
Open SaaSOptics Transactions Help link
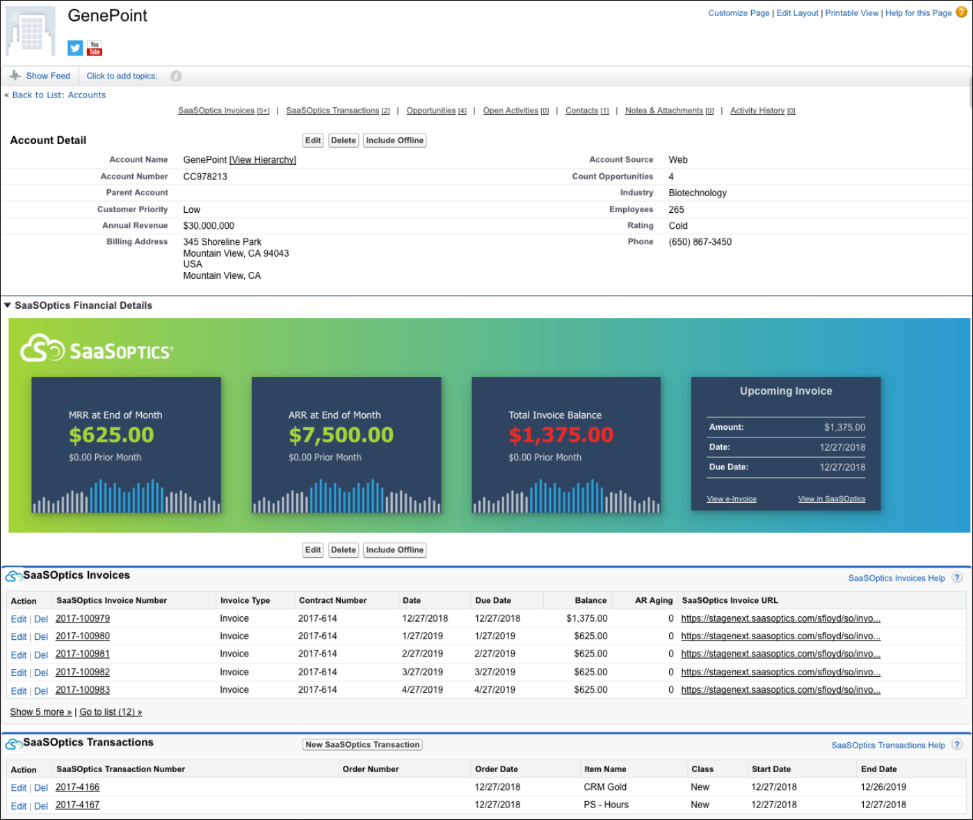pyautogui.click(x=888, y=745)
